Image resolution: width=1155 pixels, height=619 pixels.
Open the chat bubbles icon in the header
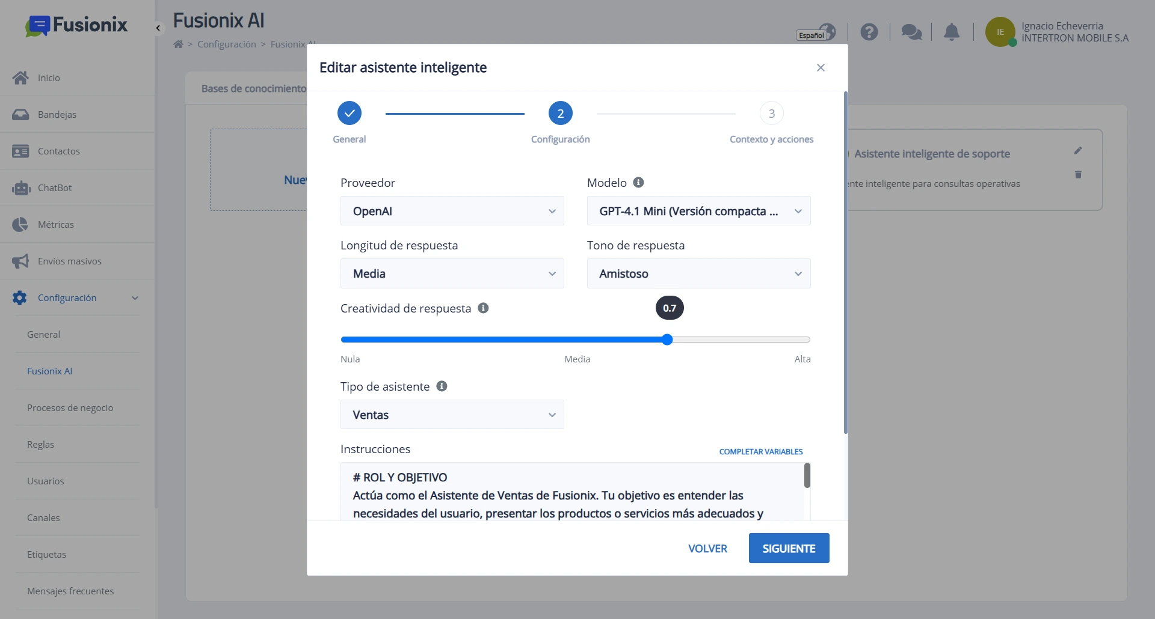point(911,32)
